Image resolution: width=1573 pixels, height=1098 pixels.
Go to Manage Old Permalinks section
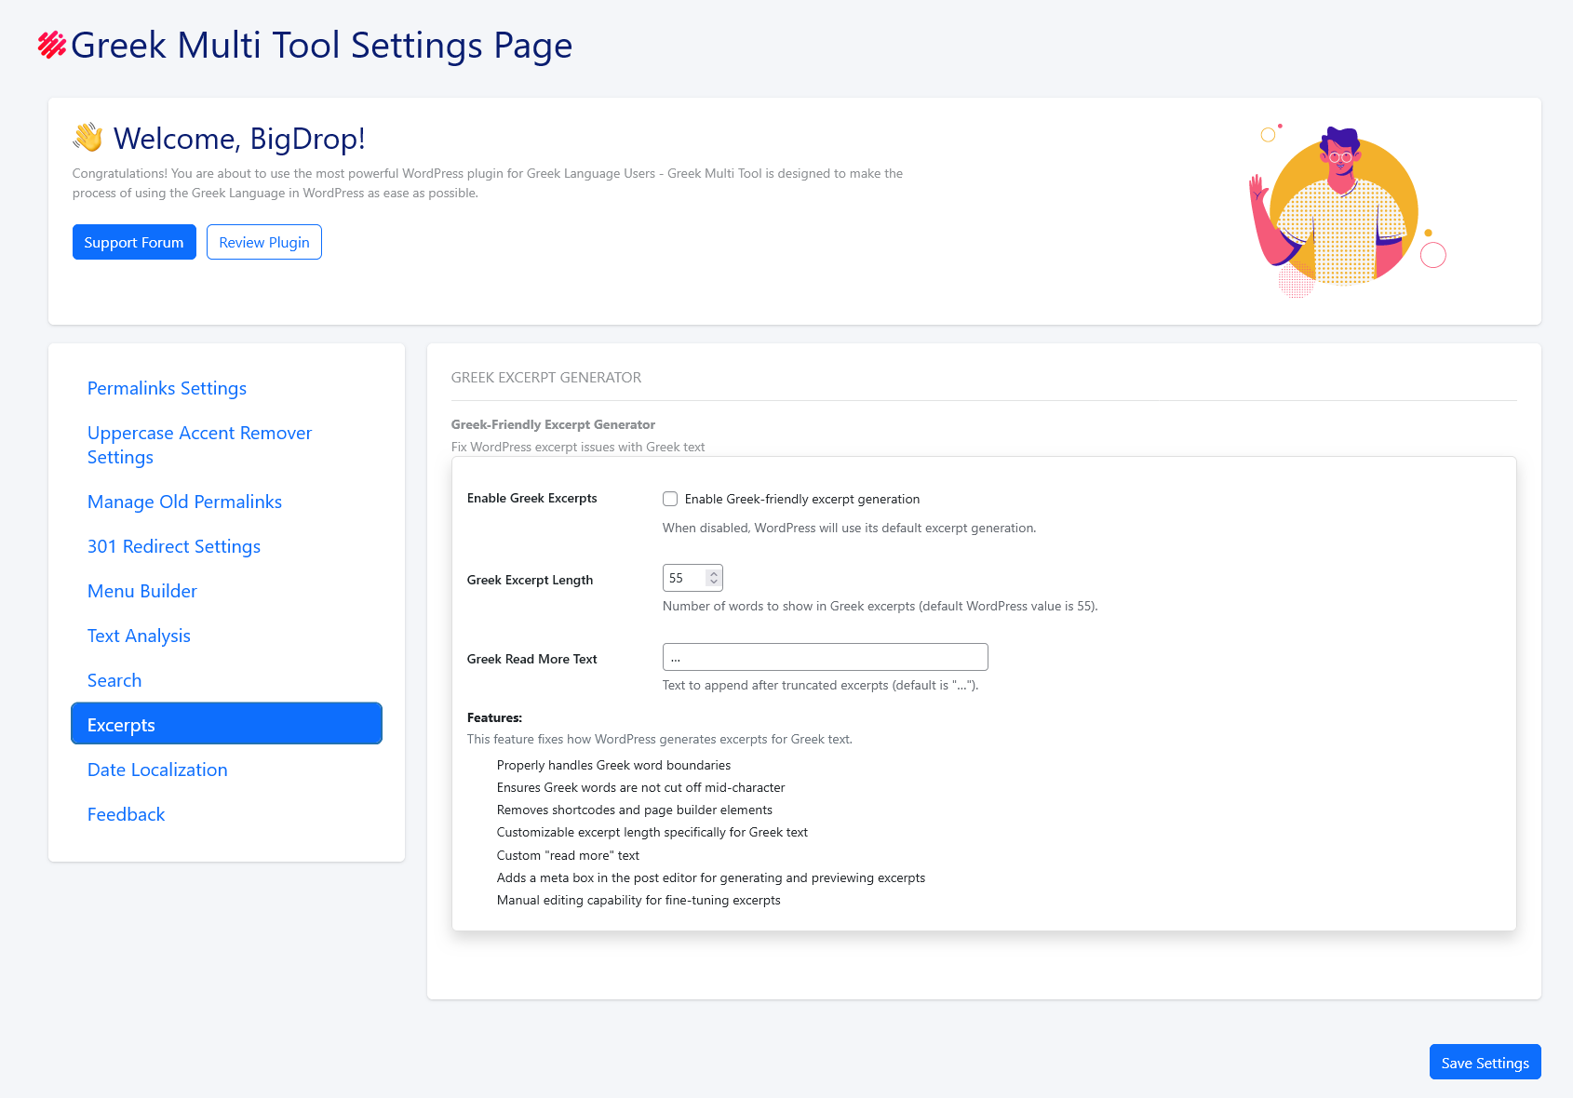coord(184,502)
